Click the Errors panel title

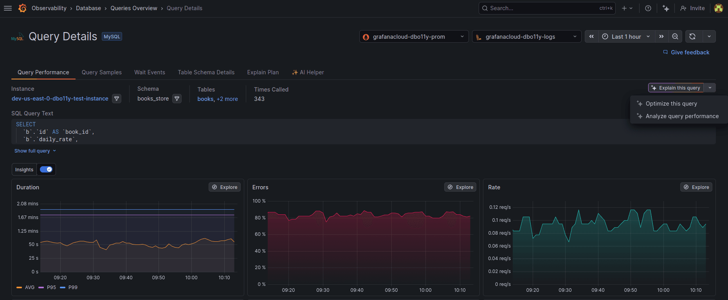pos(260,187)
